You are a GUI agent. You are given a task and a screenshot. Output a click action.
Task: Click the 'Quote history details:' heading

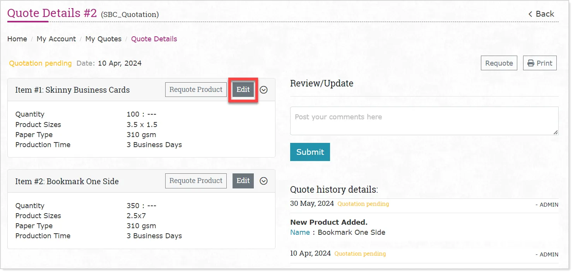[334, 190]
